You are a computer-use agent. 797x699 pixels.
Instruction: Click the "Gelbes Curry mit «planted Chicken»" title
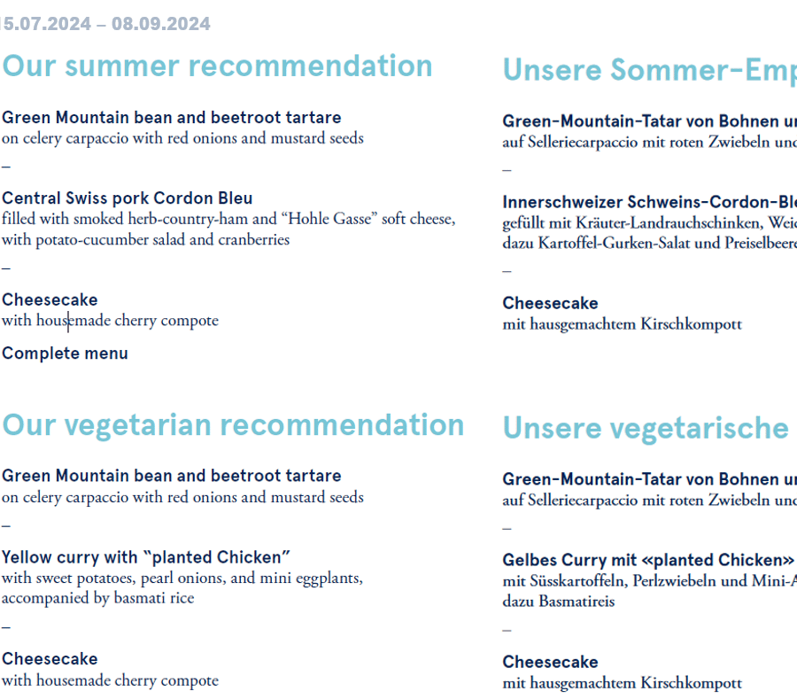(648, 560)
